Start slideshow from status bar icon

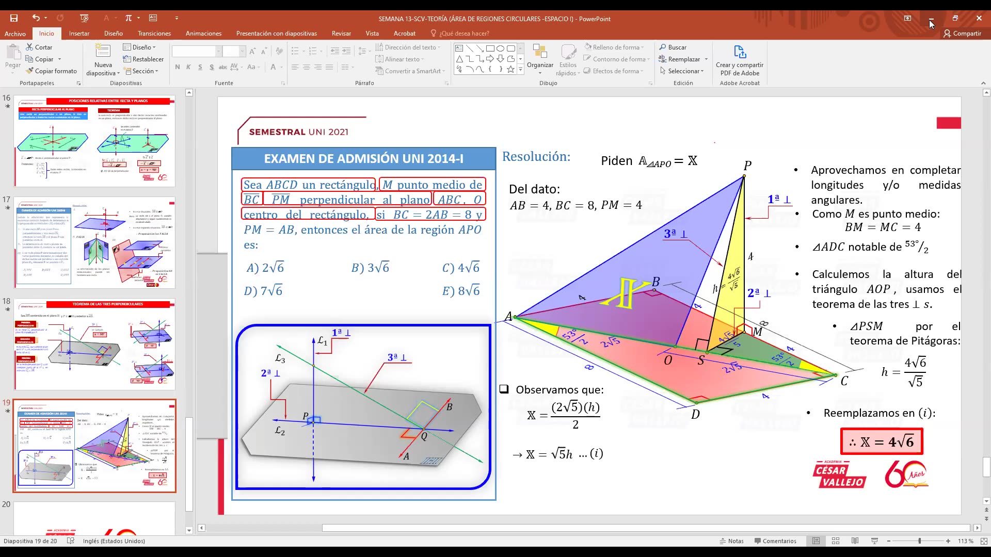[x=874, y=541]
